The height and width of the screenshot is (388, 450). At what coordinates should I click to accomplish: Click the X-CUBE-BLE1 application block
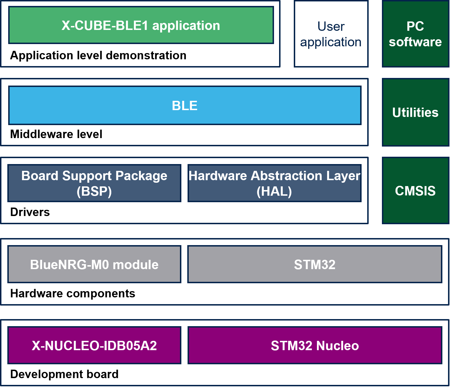pyautogui.click(x=141, y=25)
